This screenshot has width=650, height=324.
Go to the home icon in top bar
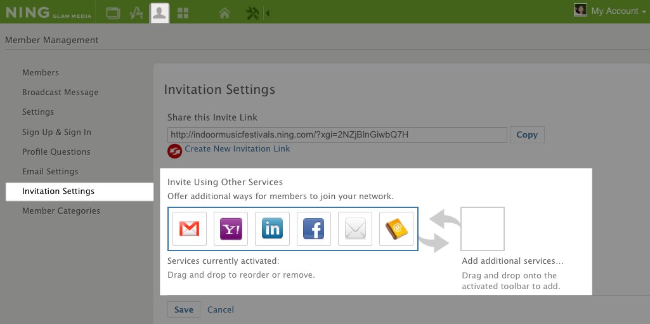click(224, 13)
